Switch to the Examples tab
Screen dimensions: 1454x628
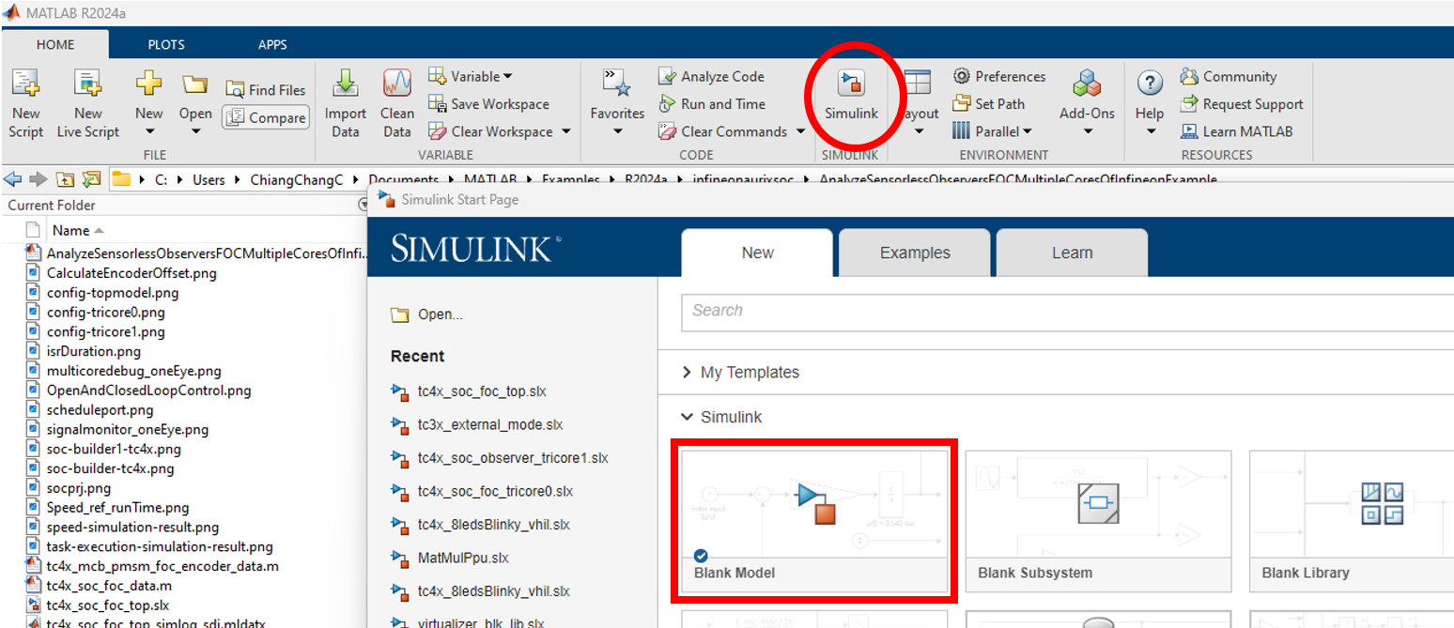tap(915, 253)
